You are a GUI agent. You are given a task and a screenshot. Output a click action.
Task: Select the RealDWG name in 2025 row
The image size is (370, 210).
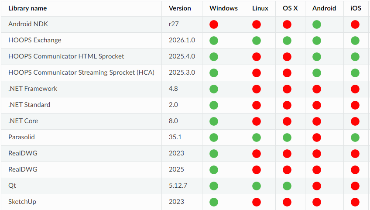click(23, 169)
